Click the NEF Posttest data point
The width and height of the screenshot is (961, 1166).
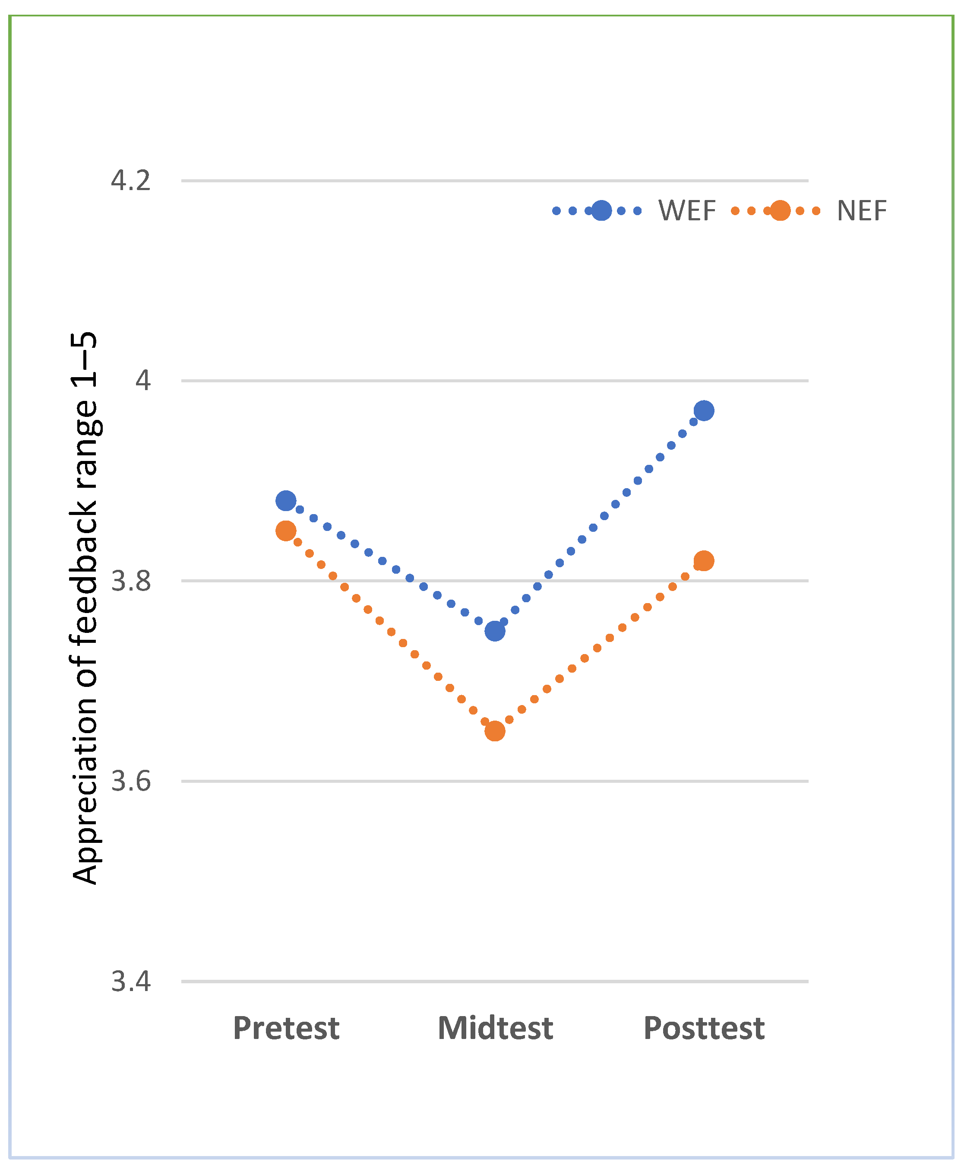pyautogui.click(x=704, y=561)
